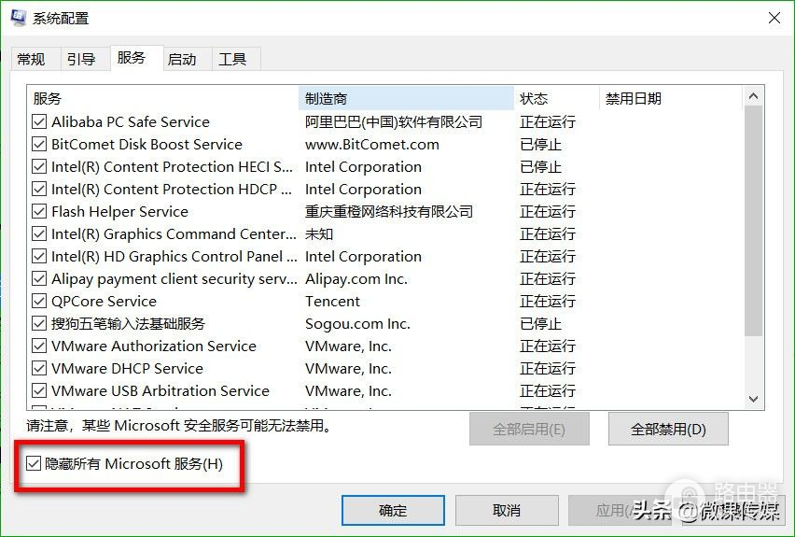
Task: Sort by 服务 column header
Action: coord(162,98)
